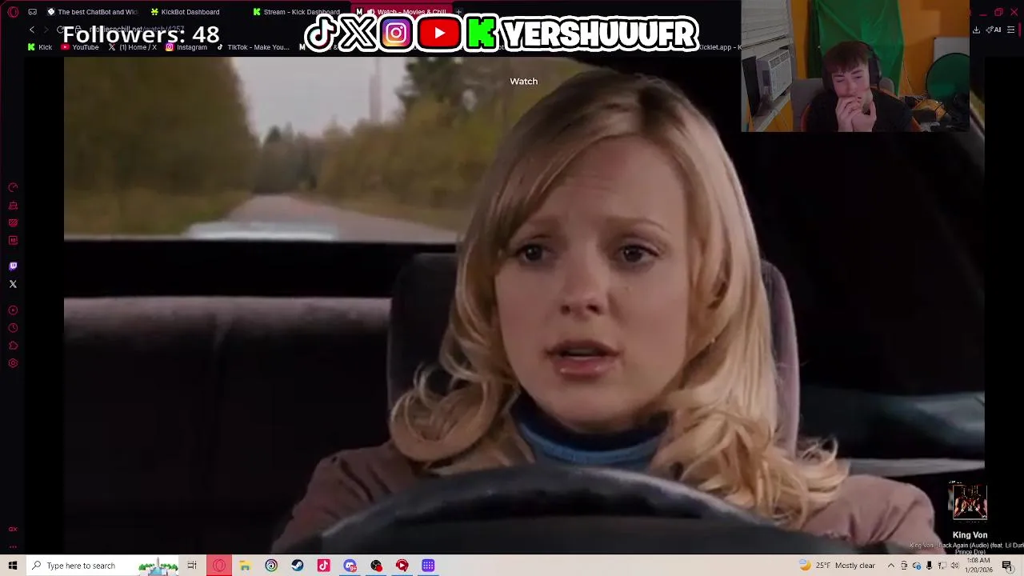Click the three-dot sidebar setup icon
The height and width of the screenshot is (576, 1024).
13,546
